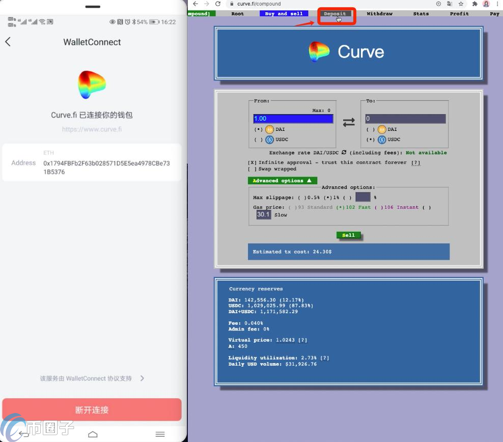Screen dimensions: 503x442
Task: Choose 0.5% max slippage
Action: point(302,198)
